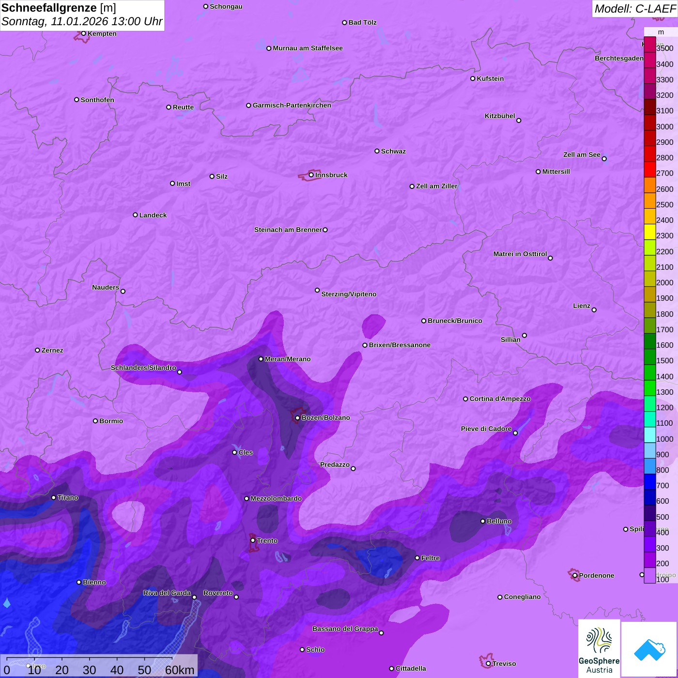
Task: Click the 60km scale bar label
Action: click(x=180, y=670)
